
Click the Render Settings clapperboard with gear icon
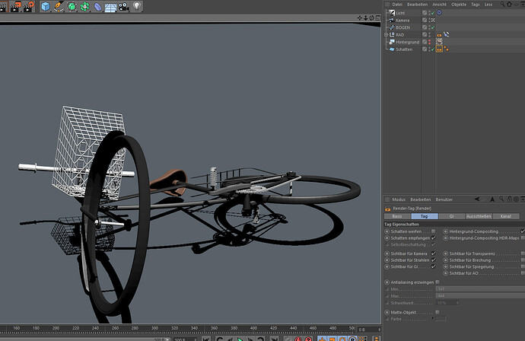click(x=28, y=6)
